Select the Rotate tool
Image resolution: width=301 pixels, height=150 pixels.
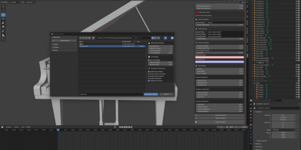pyautogui.click(x=3, y=18)
